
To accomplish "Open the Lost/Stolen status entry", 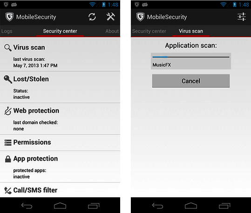I will pos(60,87).
